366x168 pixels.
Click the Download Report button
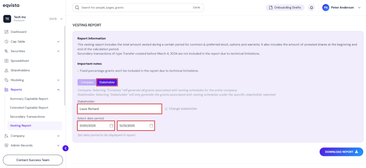[x=341, y=152]
